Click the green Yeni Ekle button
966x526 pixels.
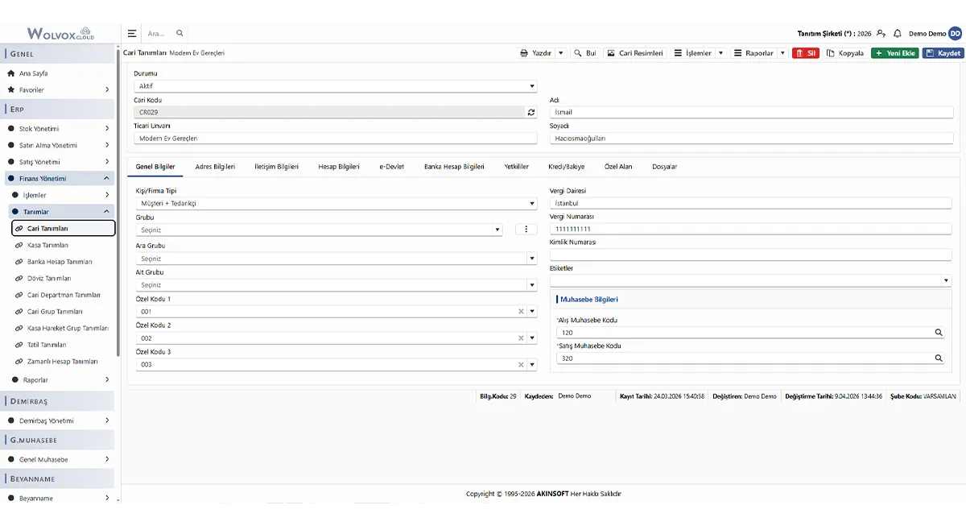(x=894, y=53)
